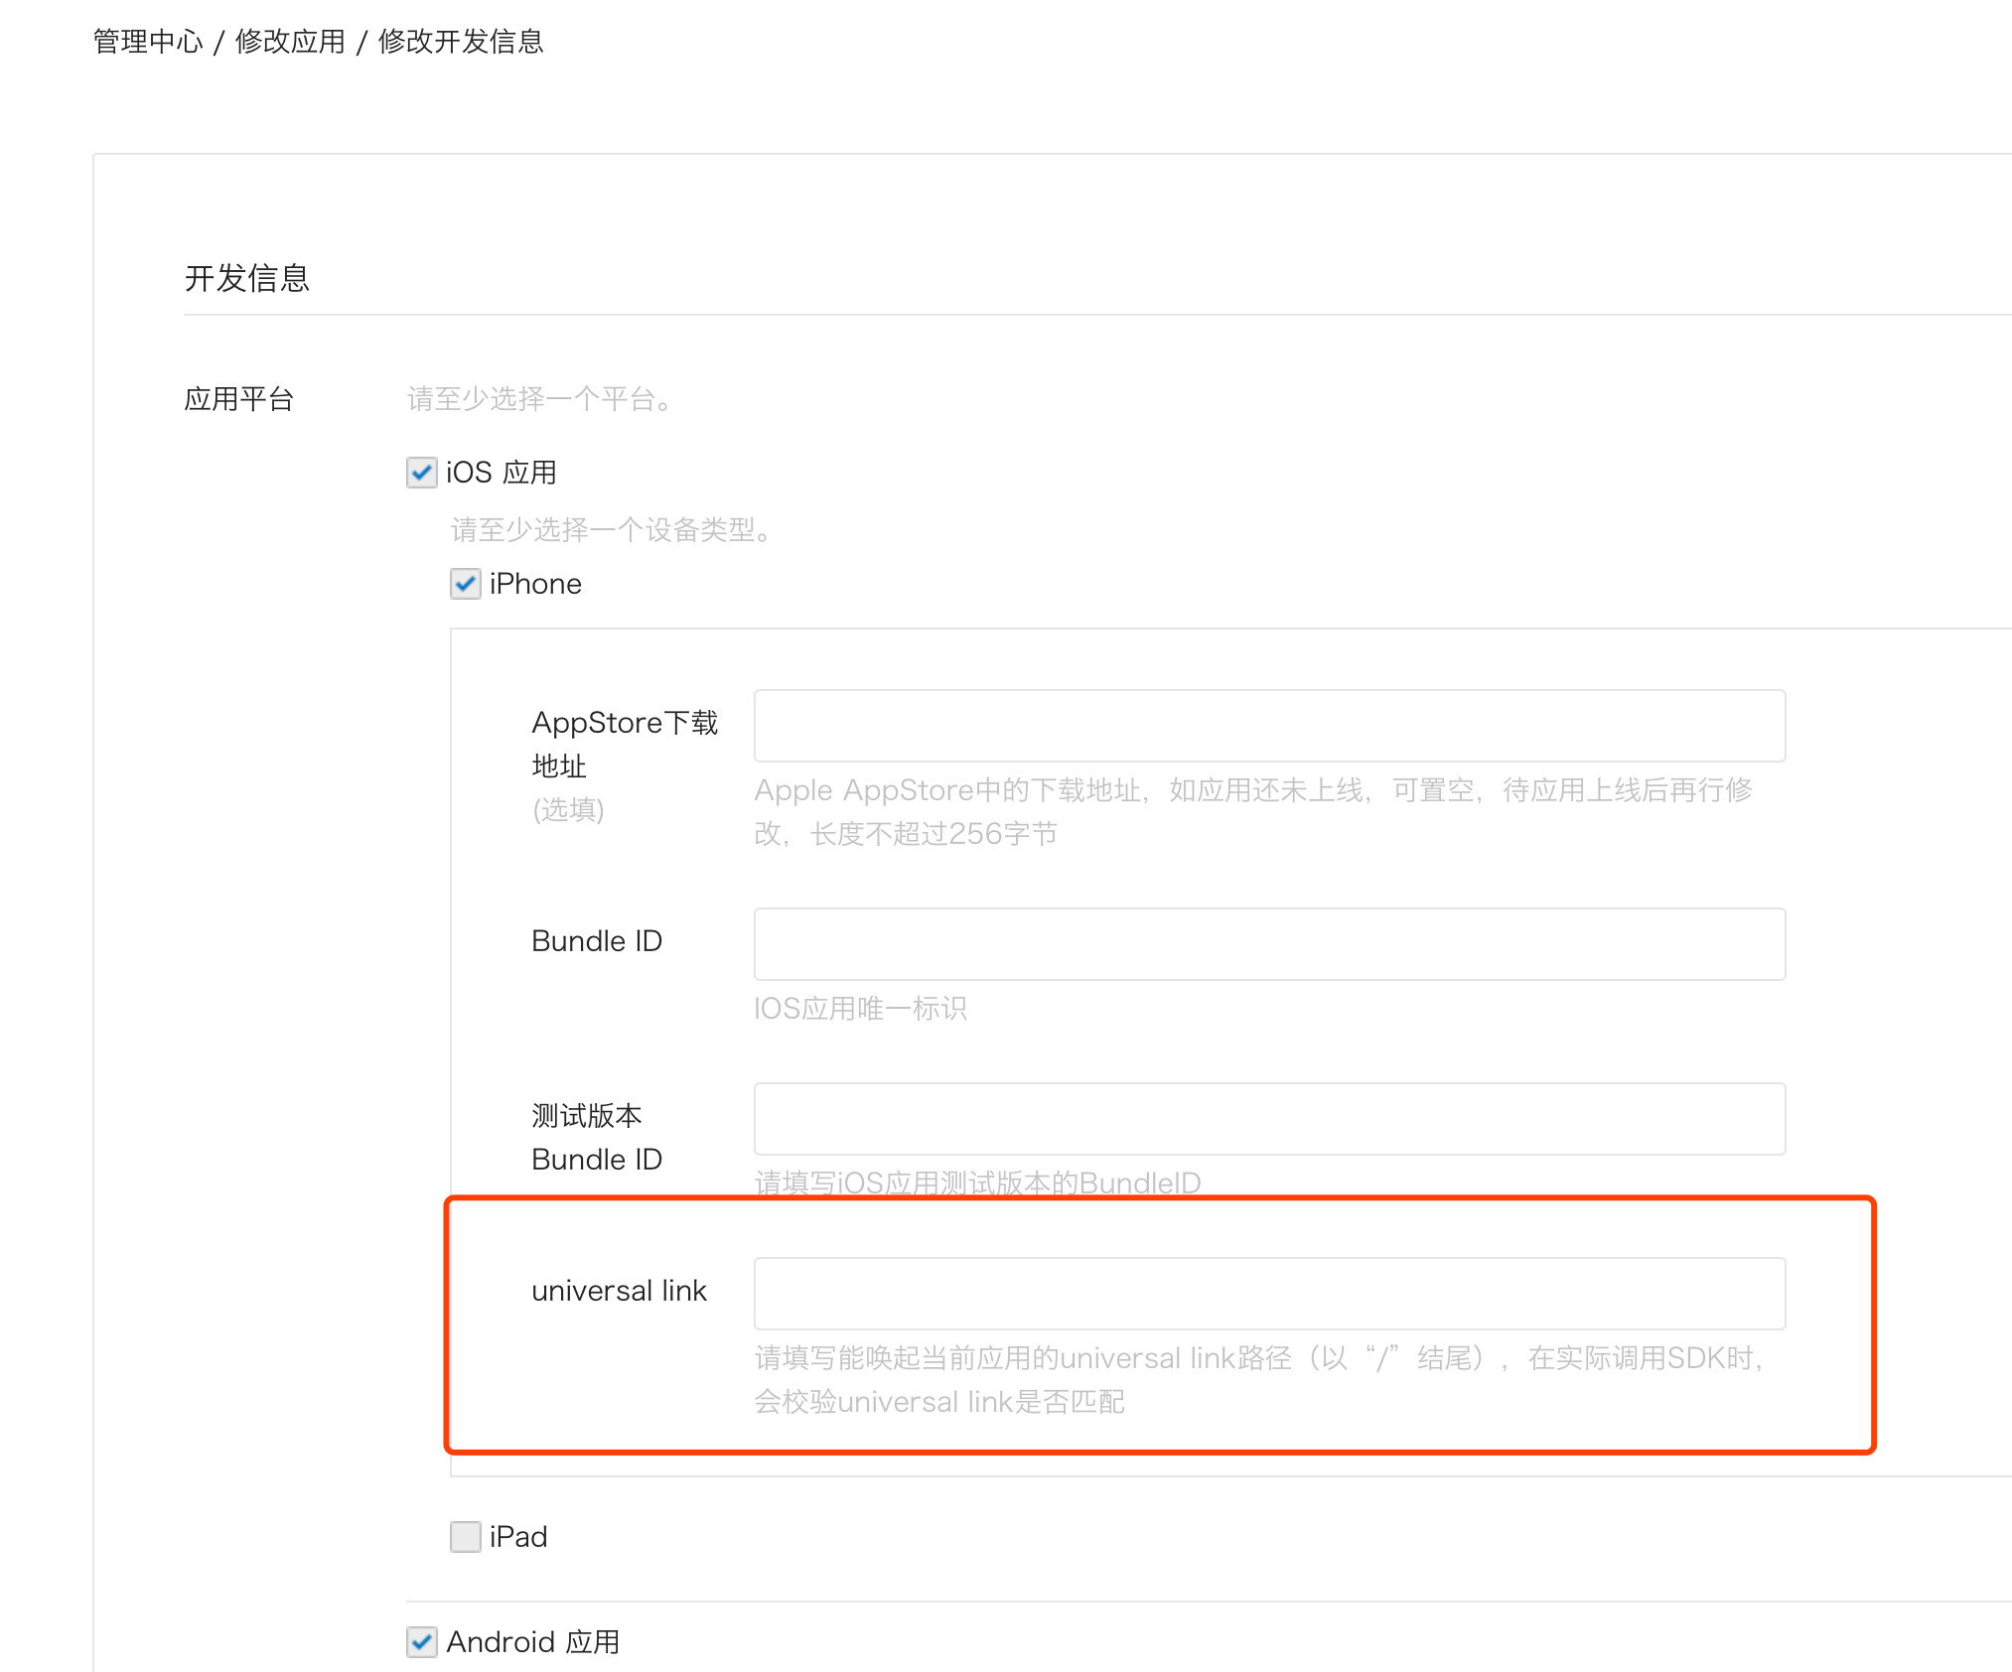Uncheck the Android 应用 checkbox
The image size is (2012, 1672).
tap(421, 1642)
